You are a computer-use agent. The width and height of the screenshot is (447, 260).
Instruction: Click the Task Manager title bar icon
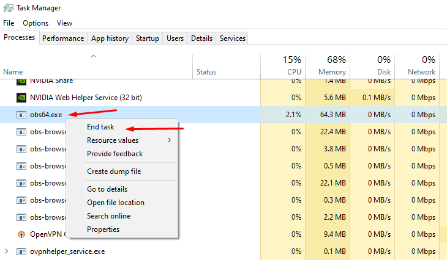pos(9,8)
